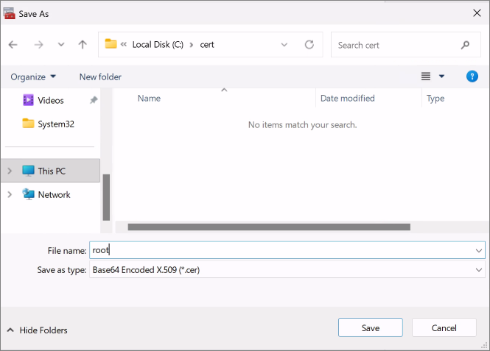Viewport: 490px width, 351px height.
Task: Open the recent locations dropdown
Action: [61, 45]
